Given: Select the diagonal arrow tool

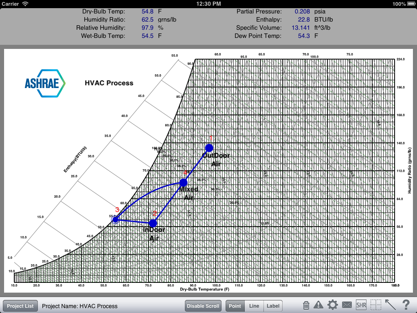Looking at the screenshot, I should click(391, 305).
